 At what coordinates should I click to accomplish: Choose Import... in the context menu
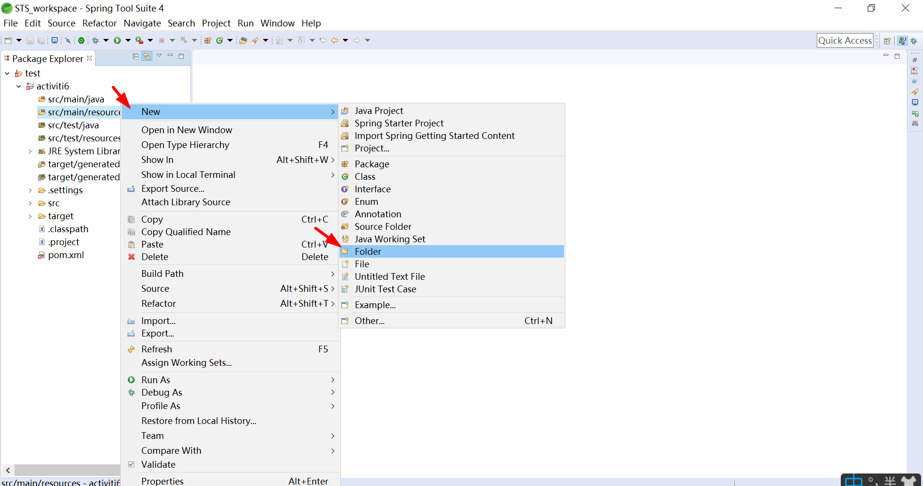[230, 321]
